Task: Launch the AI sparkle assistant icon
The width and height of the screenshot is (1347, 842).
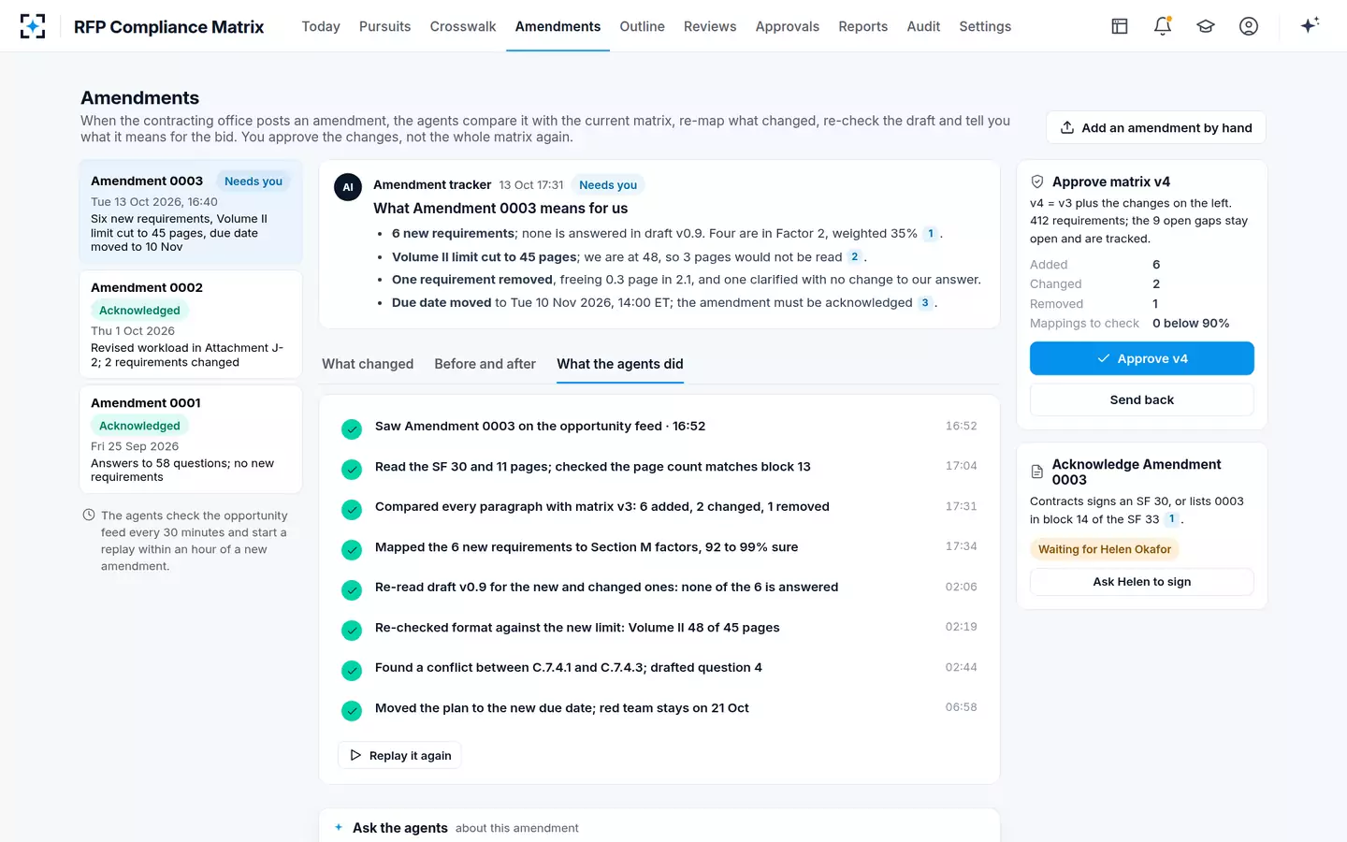Action: point(1310,25)
